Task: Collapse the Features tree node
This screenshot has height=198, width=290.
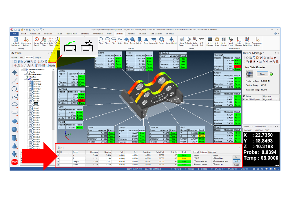Action: tap(25, 79)
